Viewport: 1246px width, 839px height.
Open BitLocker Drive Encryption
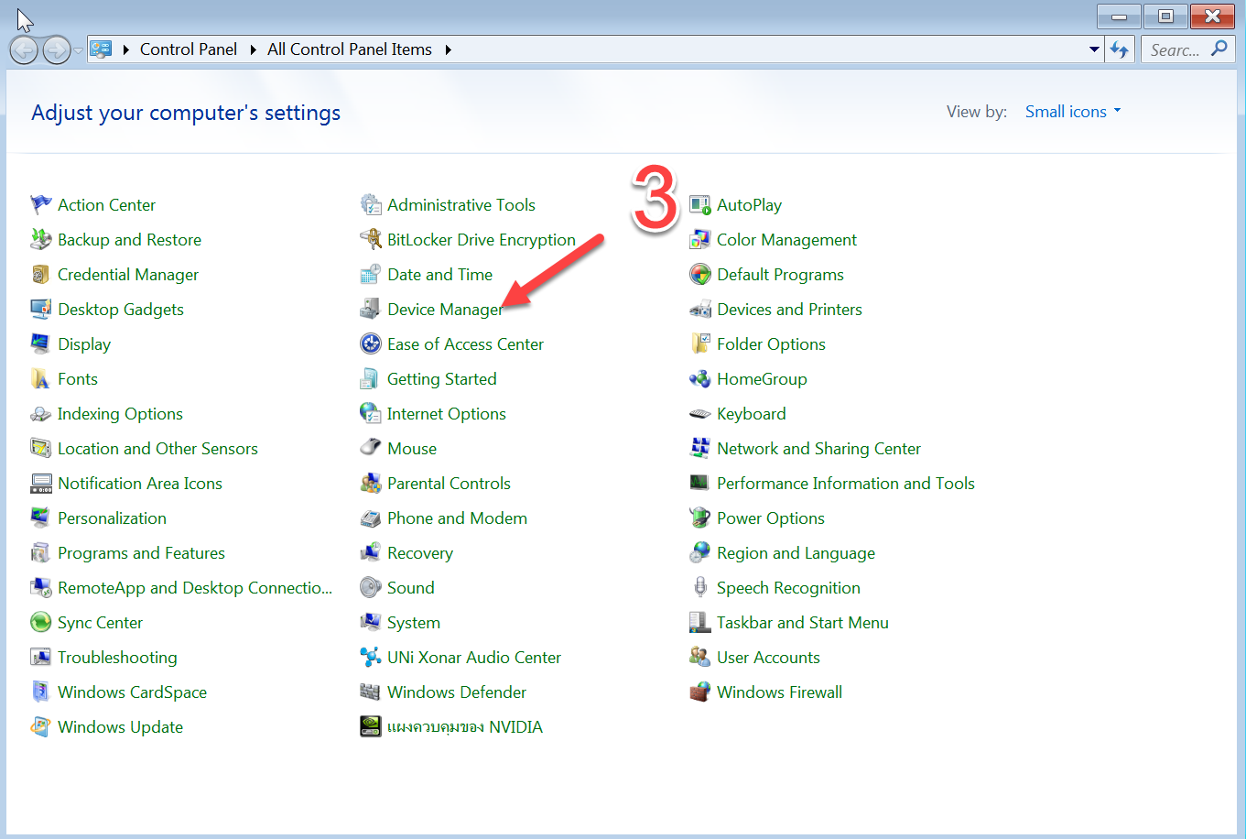coord(482,239)
